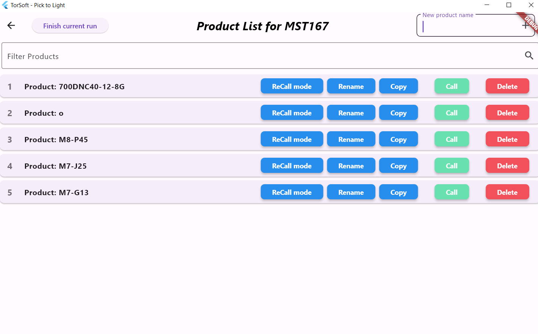Screen dimensions: 538x334
Task: Open ReCall mode for 700DNC40-12-8G
Action: [292, 86]
